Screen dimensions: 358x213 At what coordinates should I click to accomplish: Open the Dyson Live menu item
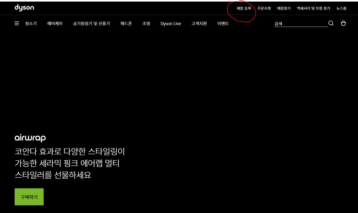pos(171,24)
